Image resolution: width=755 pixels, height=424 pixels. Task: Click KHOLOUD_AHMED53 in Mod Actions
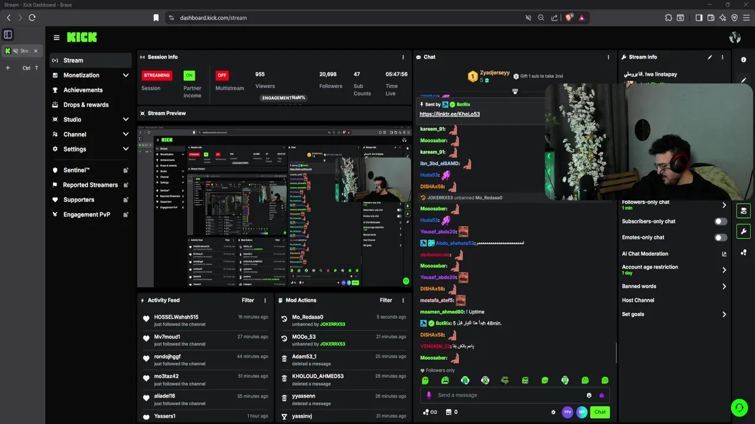[x=317, y=376]
